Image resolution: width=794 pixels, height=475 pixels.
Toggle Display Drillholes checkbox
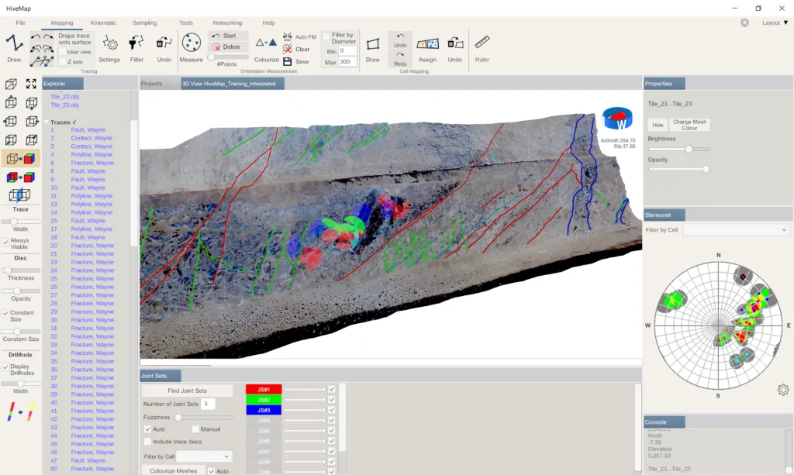(5, 367)
